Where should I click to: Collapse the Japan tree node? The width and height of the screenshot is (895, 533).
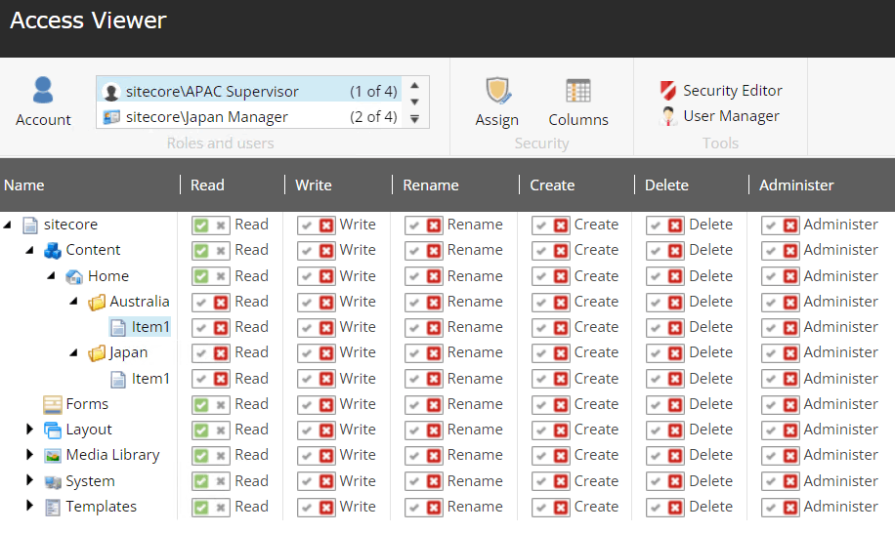click(x=73, y=352)
